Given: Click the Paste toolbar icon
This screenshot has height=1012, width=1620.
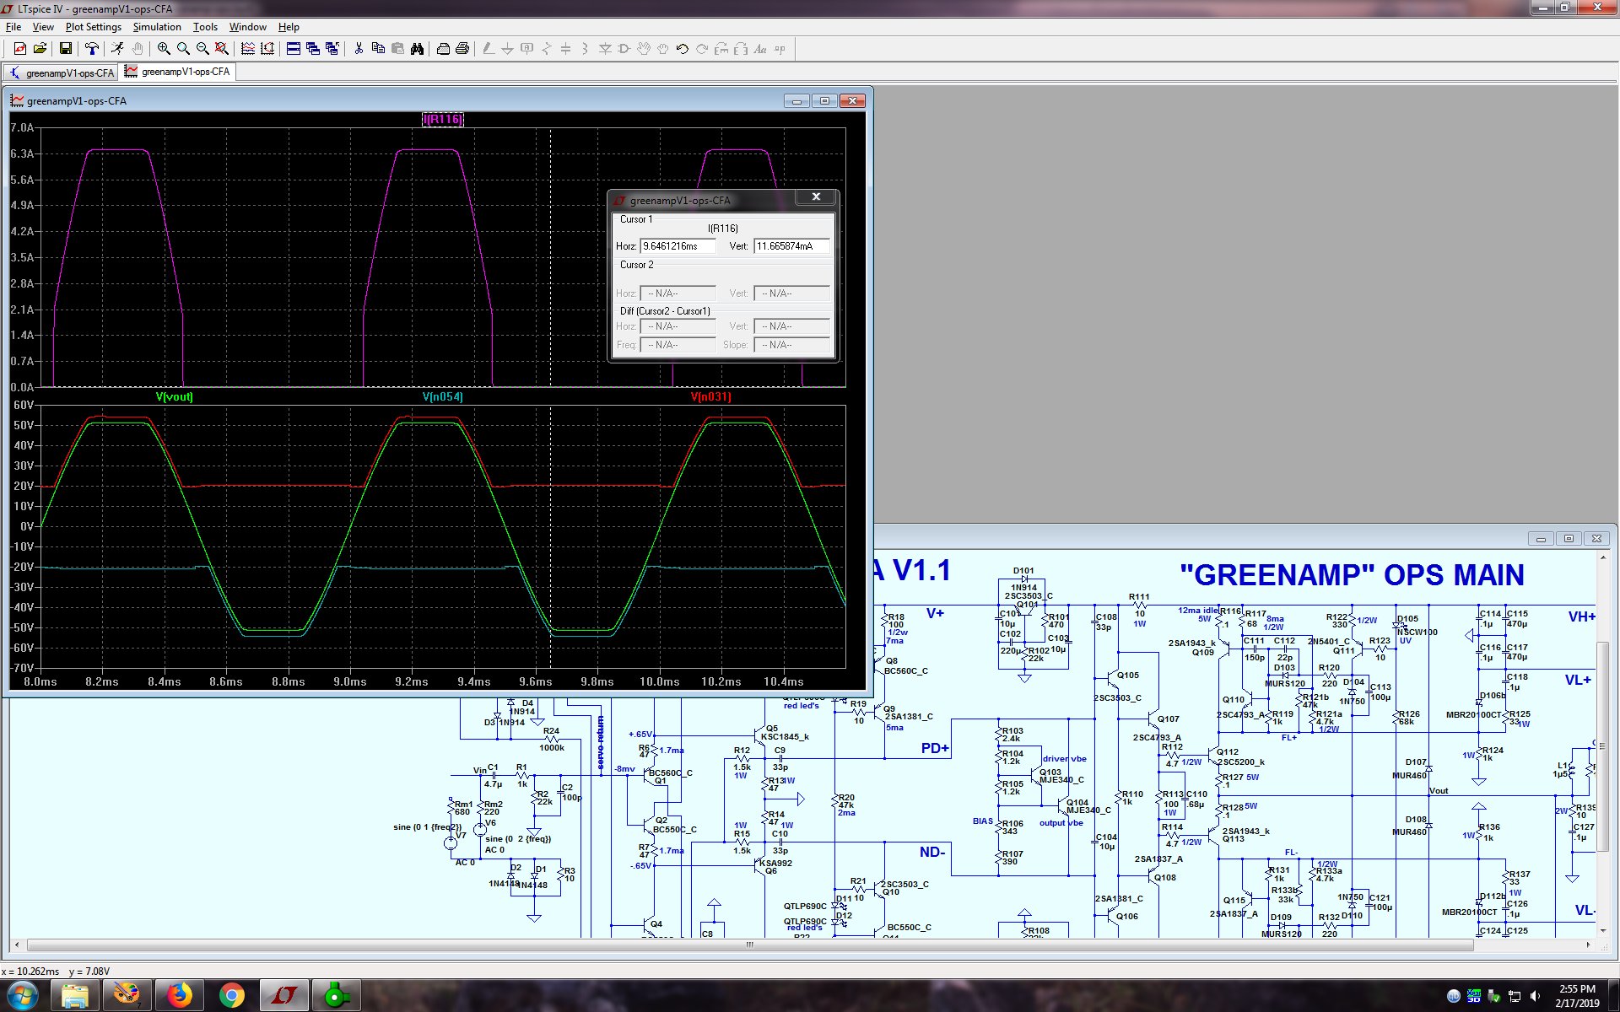Looking at the screenshot, I should (397, 49).
